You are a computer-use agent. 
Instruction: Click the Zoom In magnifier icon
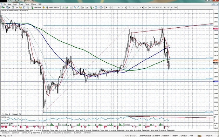[x=75, y=7]
